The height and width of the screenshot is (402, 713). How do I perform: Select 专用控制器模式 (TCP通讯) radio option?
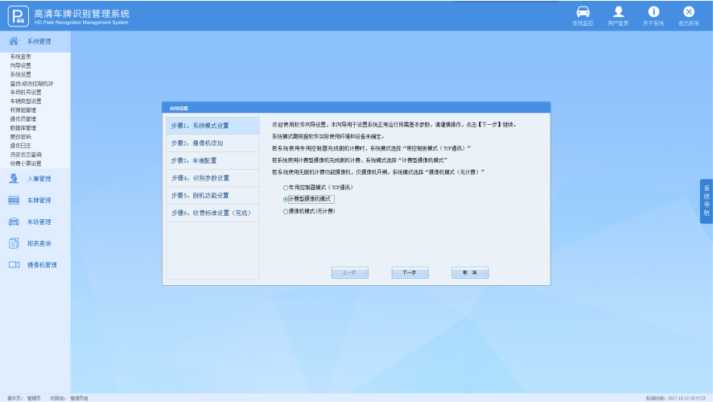coord(285,187)
